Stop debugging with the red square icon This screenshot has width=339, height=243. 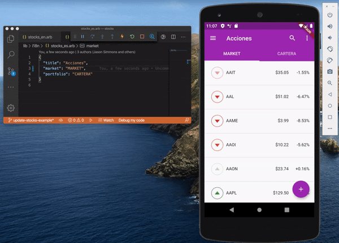tap(142, 37)
